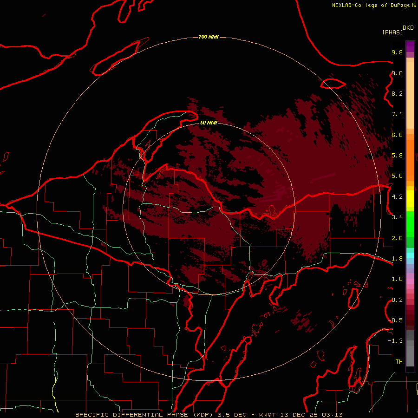The height and width of the screenshot is (418, 418).
Task: Click the 1.0 color scale value
Action: click(397, 279)
